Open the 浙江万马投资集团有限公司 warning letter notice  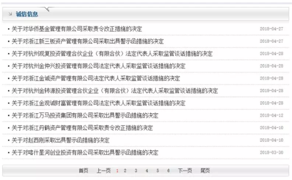pos(85,116)
